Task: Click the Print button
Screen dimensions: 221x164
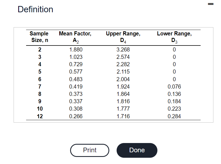Action: 89,150
